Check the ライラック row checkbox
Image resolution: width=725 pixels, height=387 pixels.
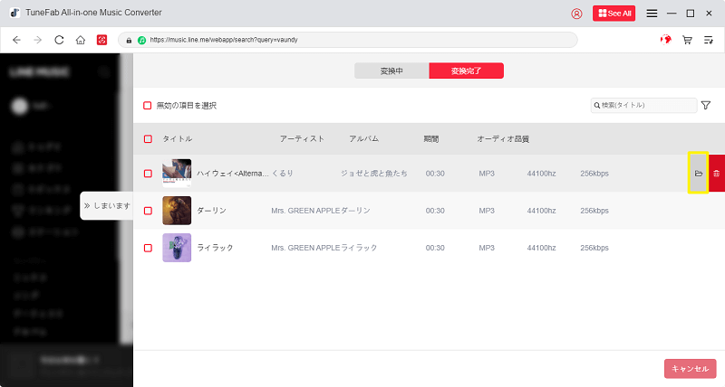(148, 248)
